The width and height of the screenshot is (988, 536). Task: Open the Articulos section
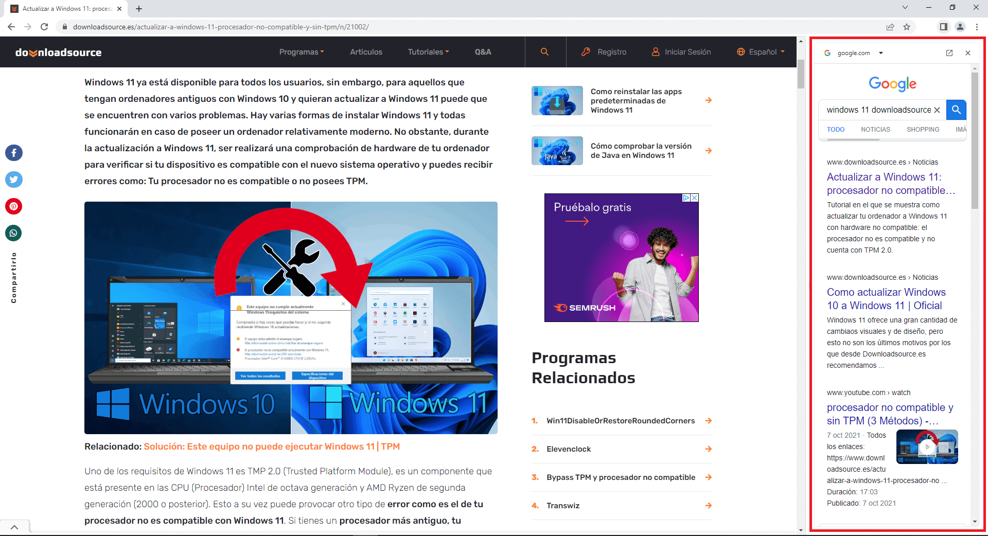(x=366, y=52)
